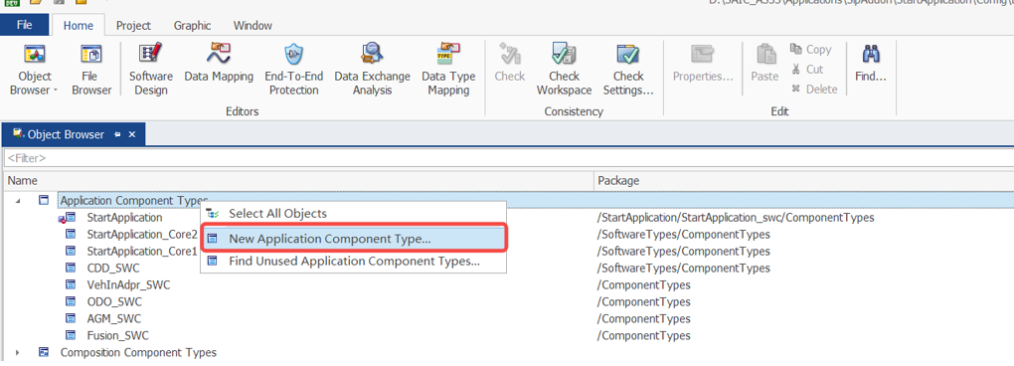Click Delete in the Edit group
The height and width of the screenshot is (366, 1014).
tap(814, 90)
